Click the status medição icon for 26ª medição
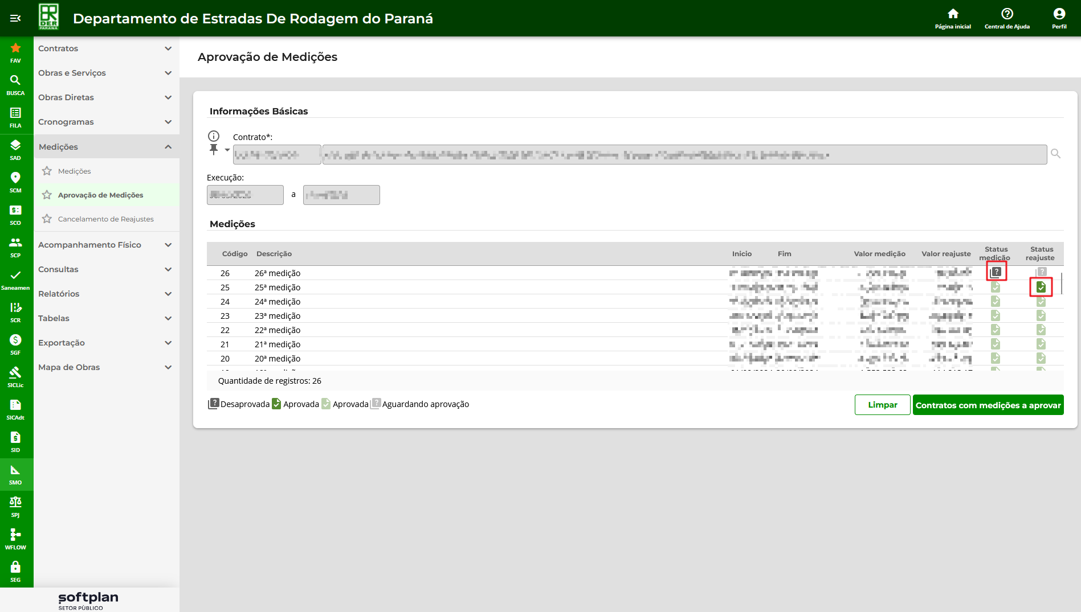This screenshot has height=612, width=1081. [996, 272]
